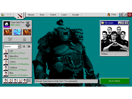Open the Heroes tab

[x=31, y=15]
